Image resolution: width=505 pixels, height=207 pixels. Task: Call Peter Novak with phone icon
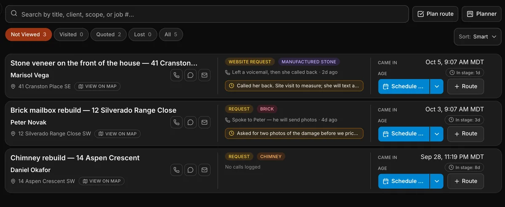176,122
